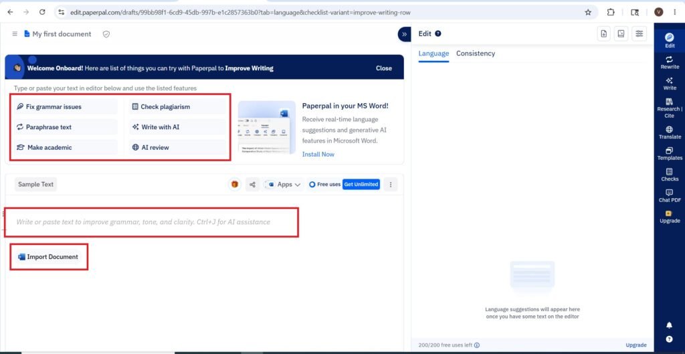Screen dimensions: 685x354
Task: Open notifications bell in sidebar
Action: tap(669, 325)
